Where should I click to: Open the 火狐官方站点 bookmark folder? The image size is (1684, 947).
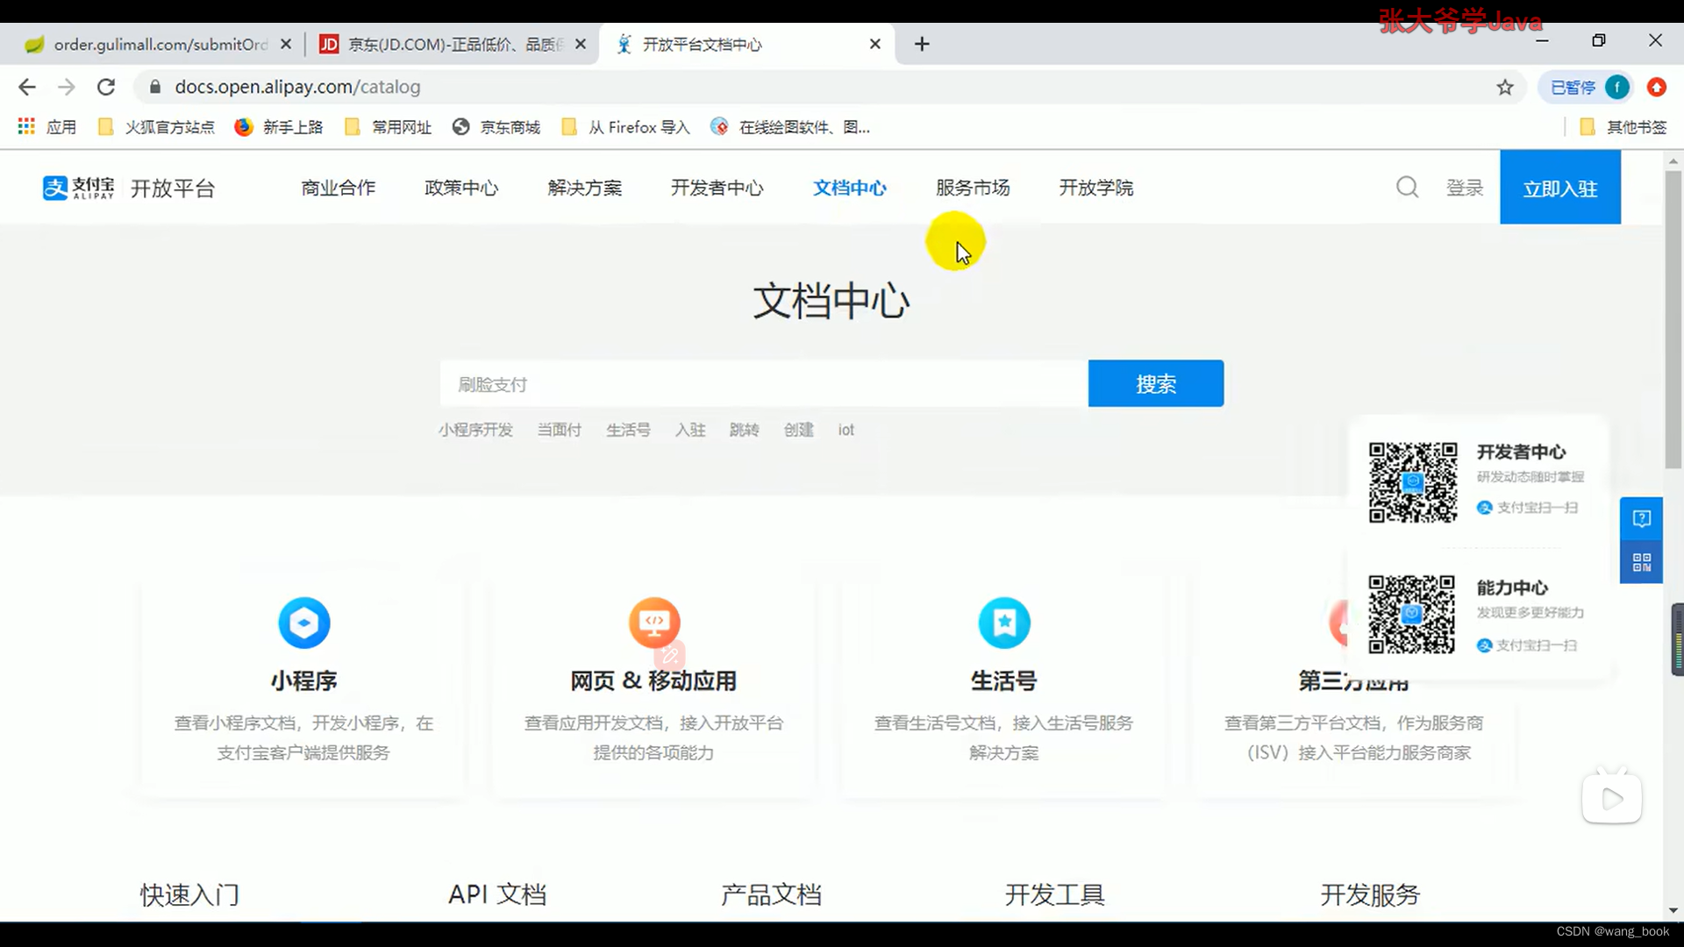pyautogui.click(x=156, y=127)
